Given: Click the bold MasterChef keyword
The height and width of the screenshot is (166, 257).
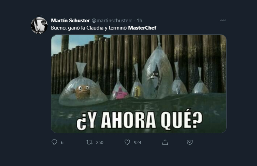Looking at the screenshot, I should 142,28.
